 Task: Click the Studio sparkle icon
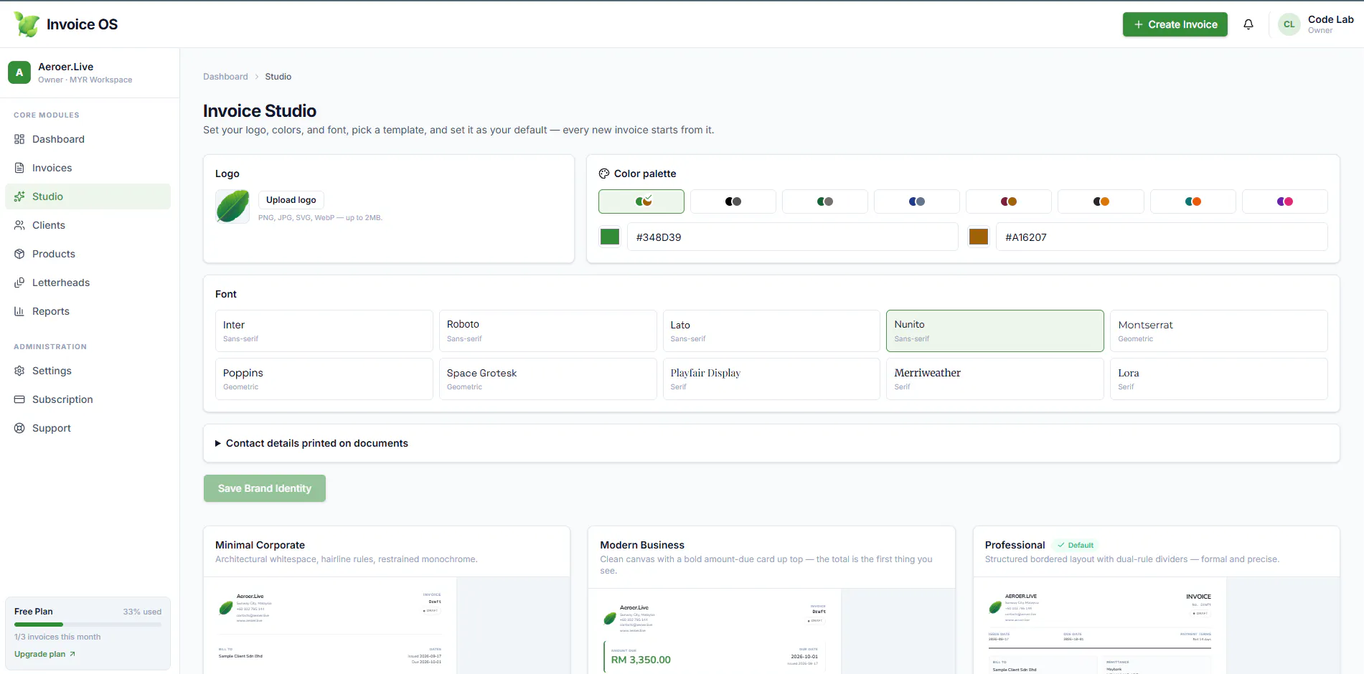[19, 196]
